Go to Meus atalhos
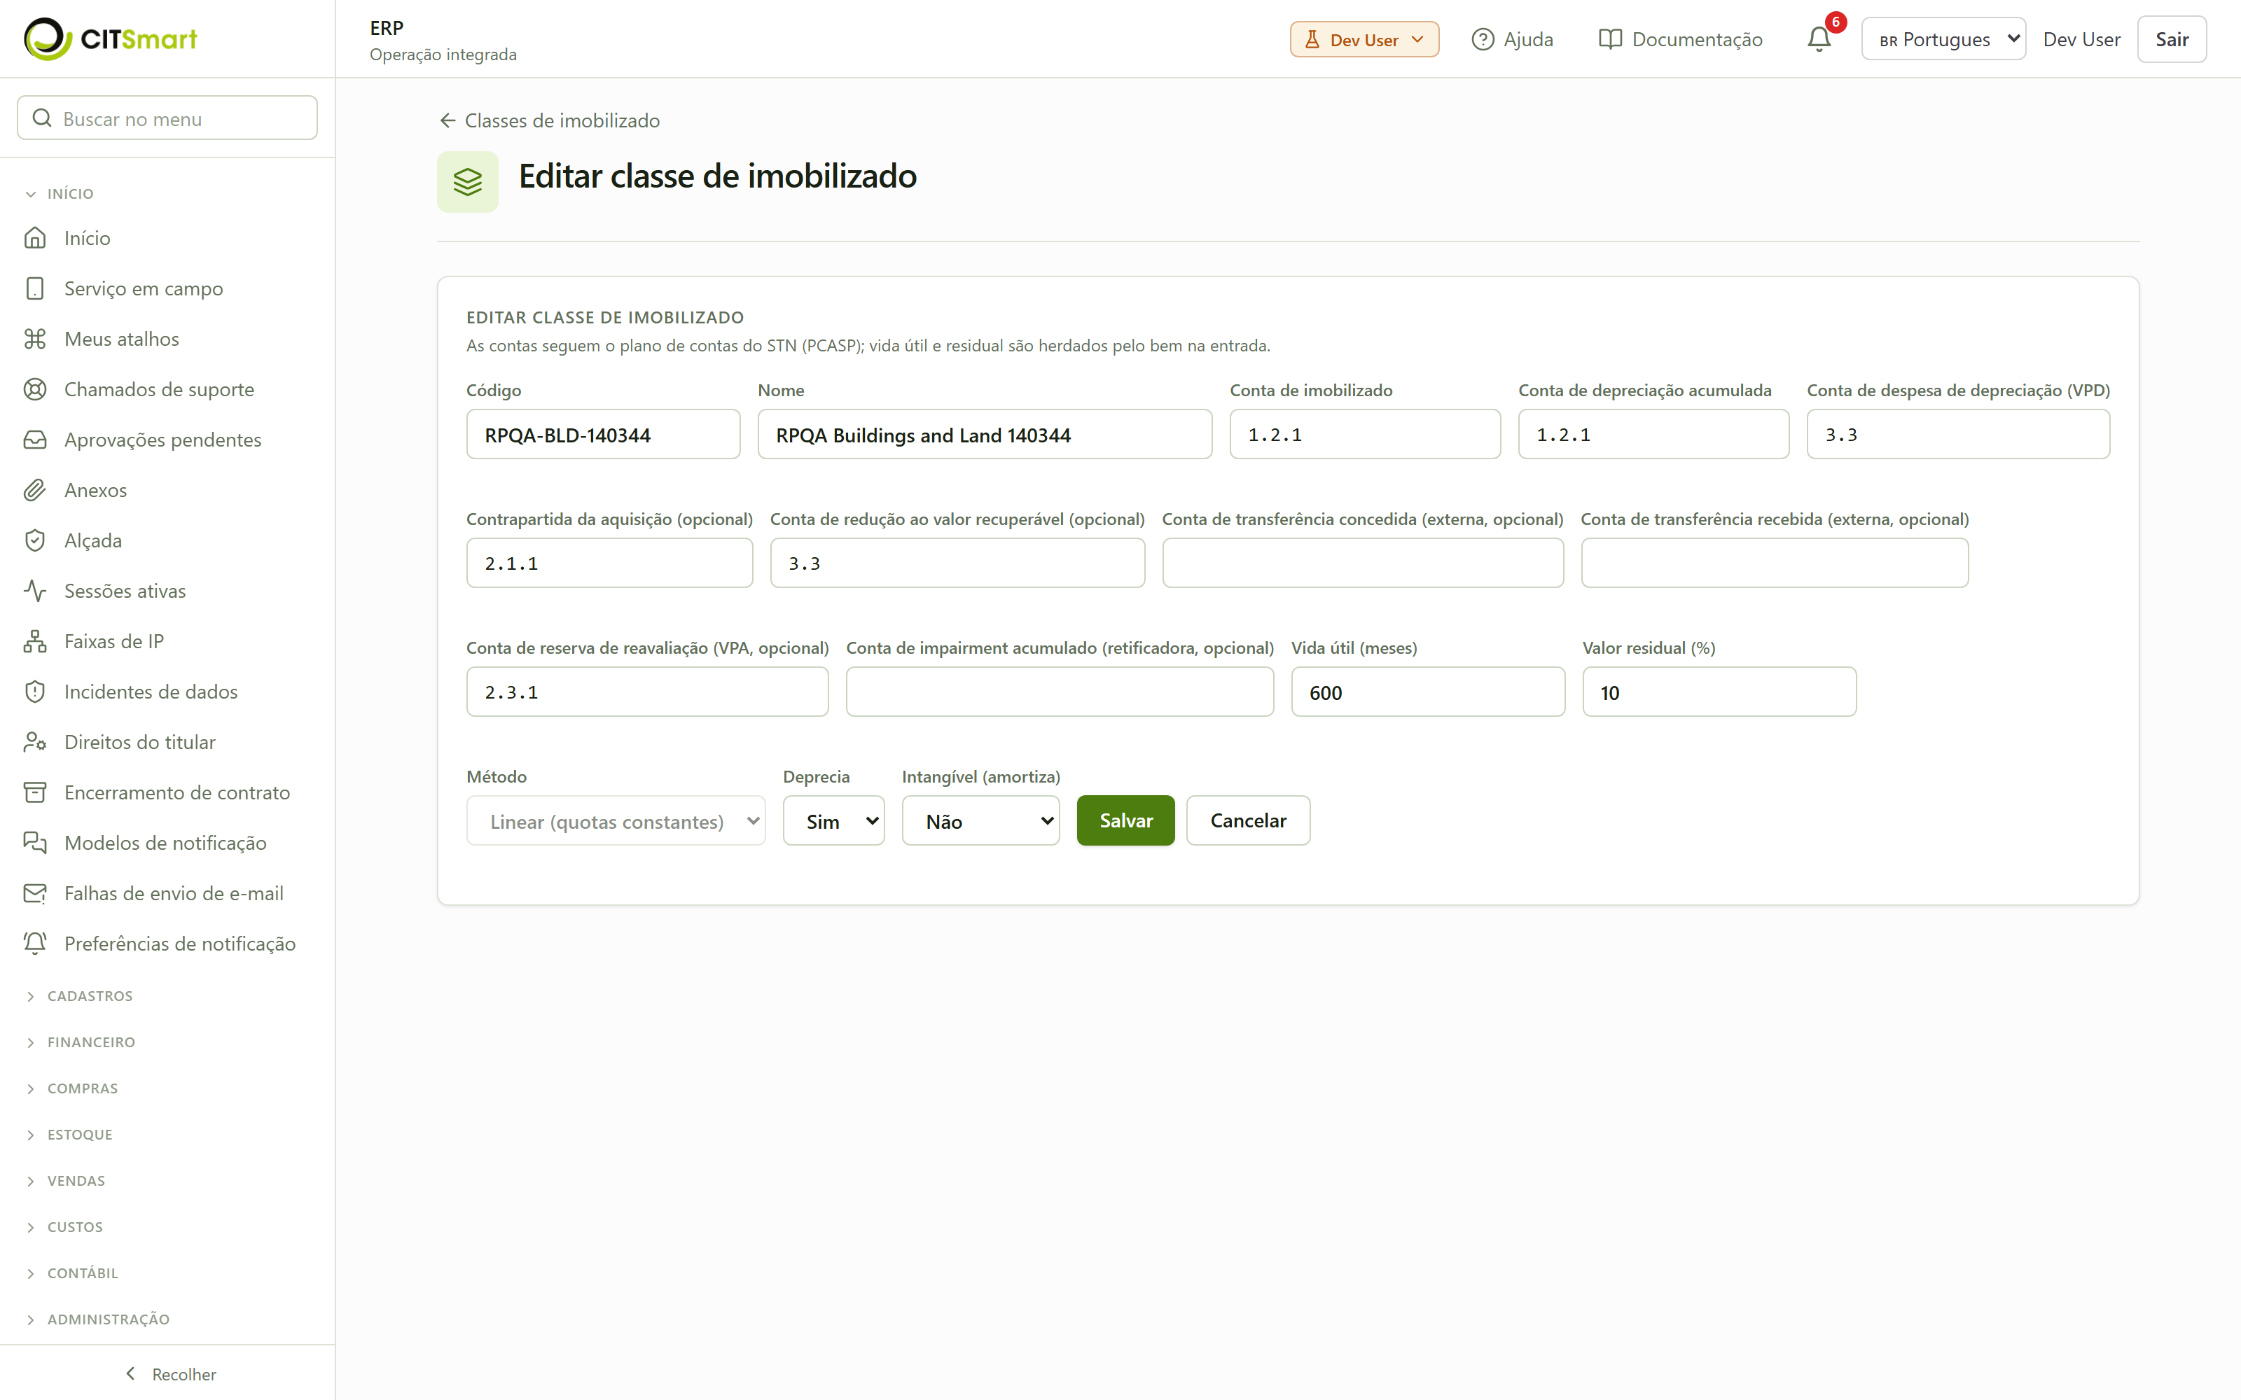Screen dimensions: 2241x1400 (167, 339)
